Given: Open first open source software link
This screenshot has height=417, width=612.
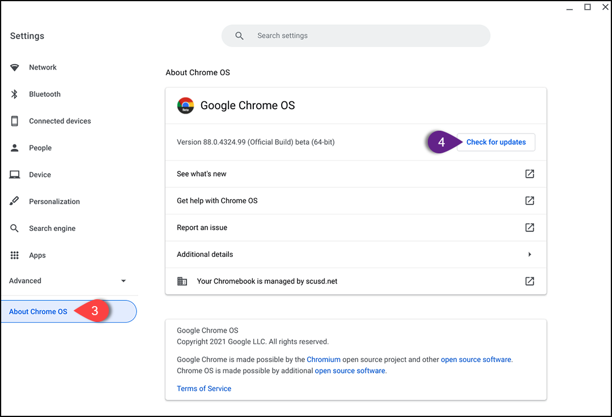Looking at the screenshot, I should (x=476, y=359).
